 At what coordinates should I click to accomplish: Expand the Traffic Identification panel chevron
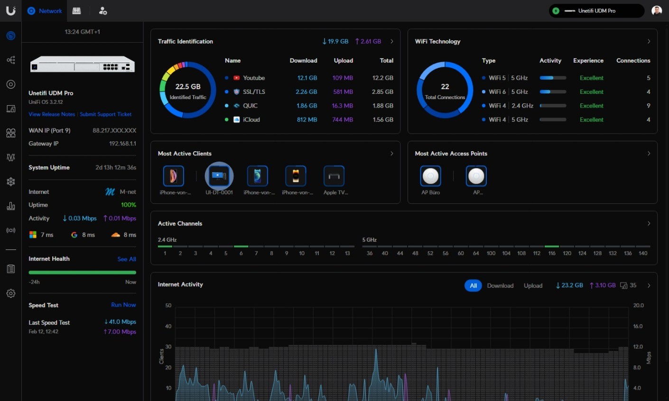click(x=391, y=42)
